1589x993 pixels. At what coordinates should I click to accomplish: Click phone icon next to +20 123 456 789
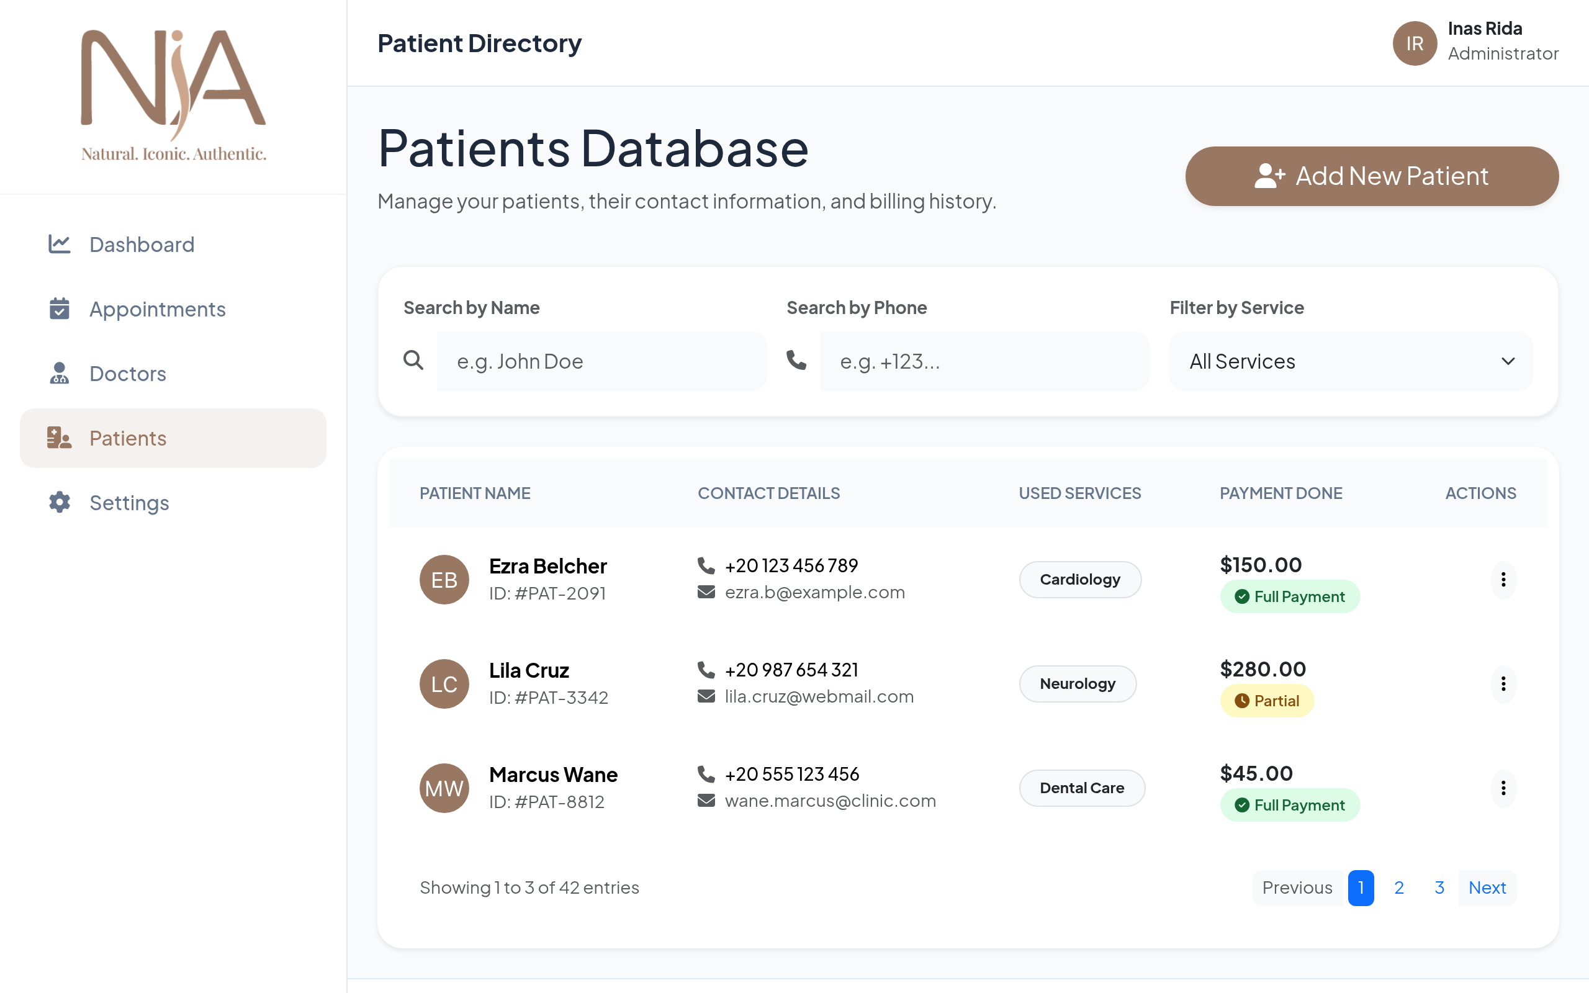(x=706, y=565)
